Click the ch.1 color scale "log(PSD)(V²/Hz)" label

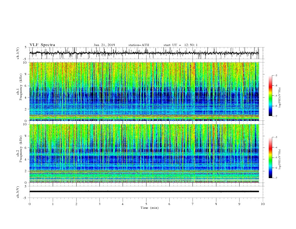(x=280, y=98)
